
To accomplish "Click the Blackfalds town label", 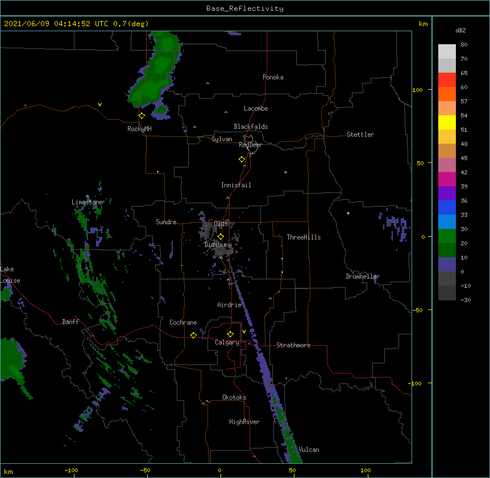I will 251,127.
